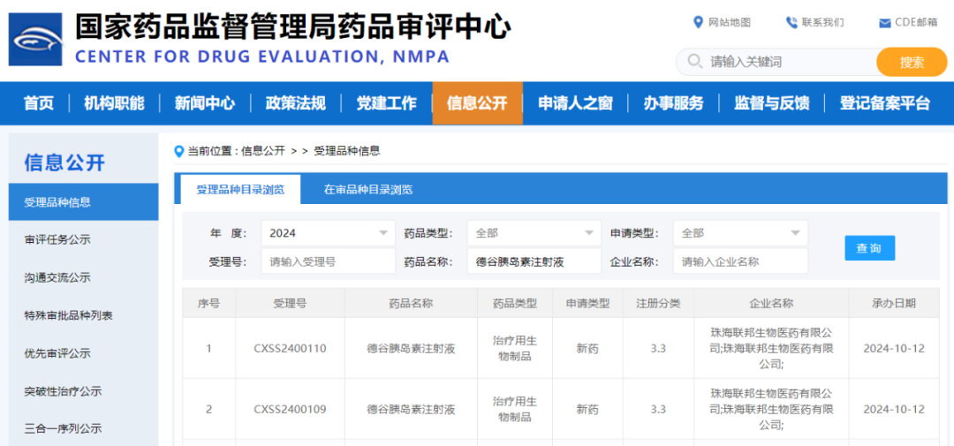954x446 pixels.
Task: Open 信息公开 in the navigation bar
Action: click(x=477, y=103)
